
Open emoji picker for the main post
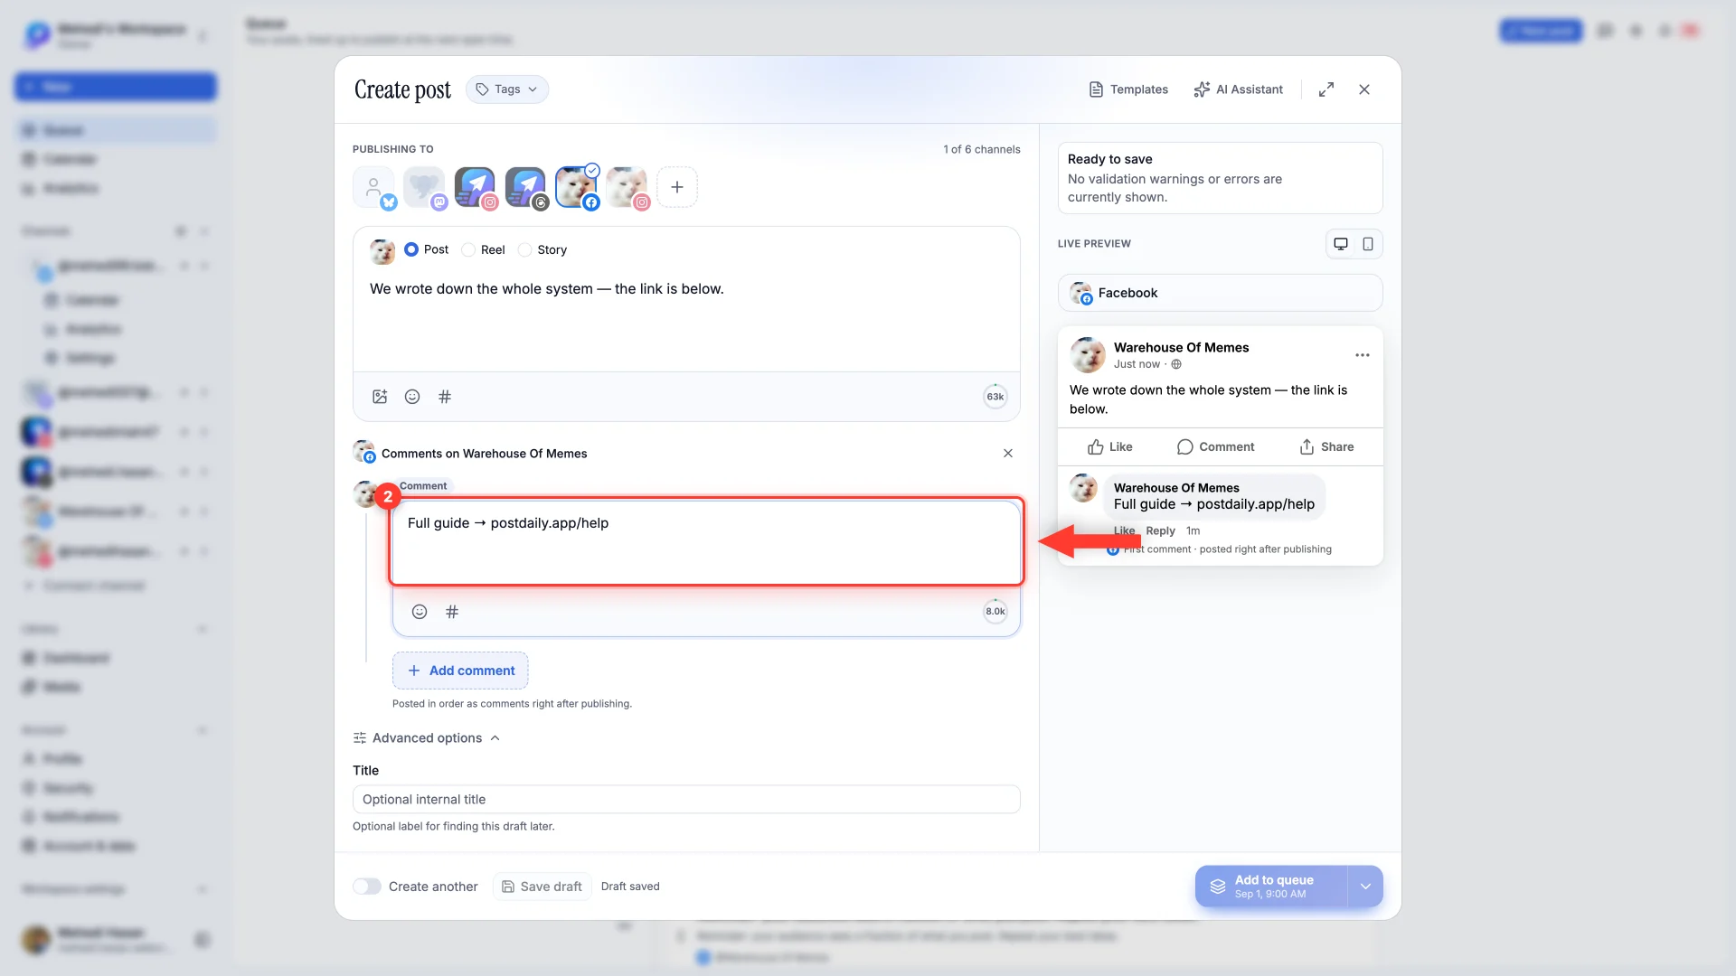[x=412, y=397]
